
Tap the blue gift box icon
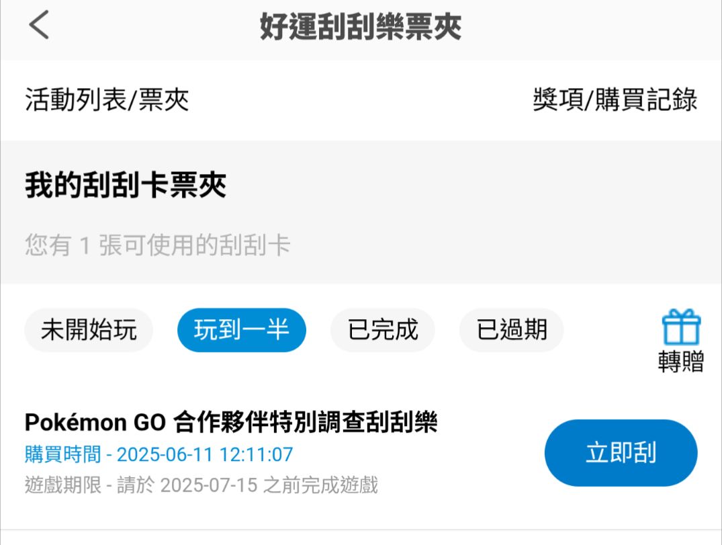click(681, 327)
